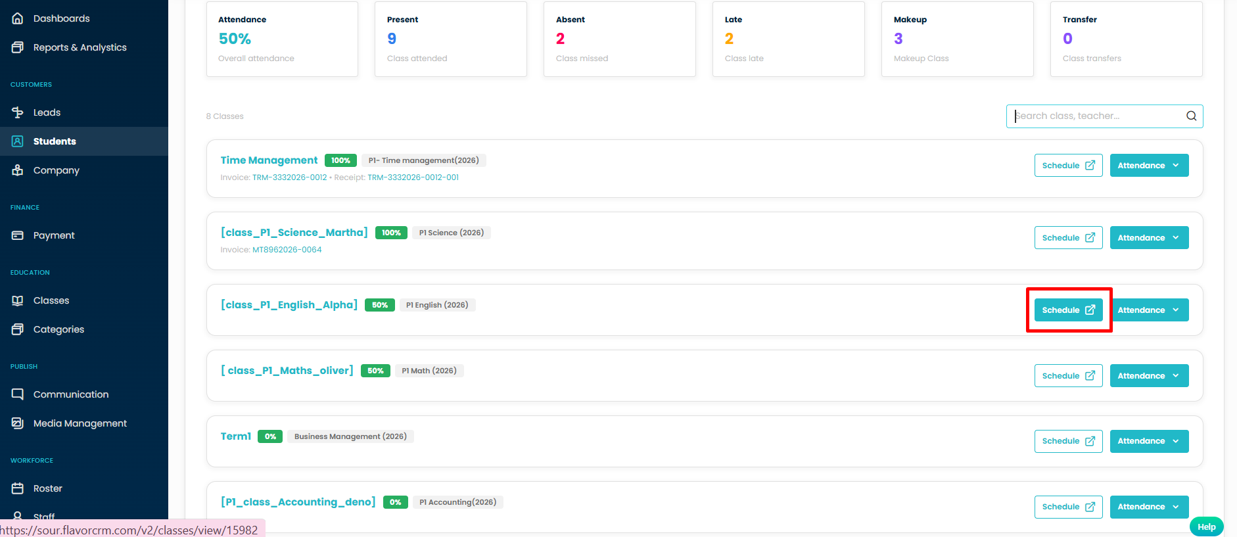Expand Attendance dropdown for class_P1_Maths_oliver

pyautogui.click(x=1149, y=376)
